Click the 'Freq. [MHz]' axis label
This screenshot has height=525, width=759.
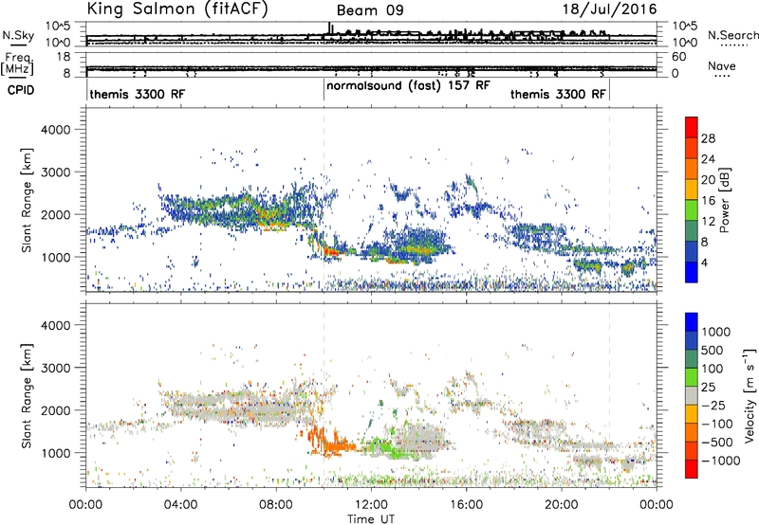(x=17, y=64)
